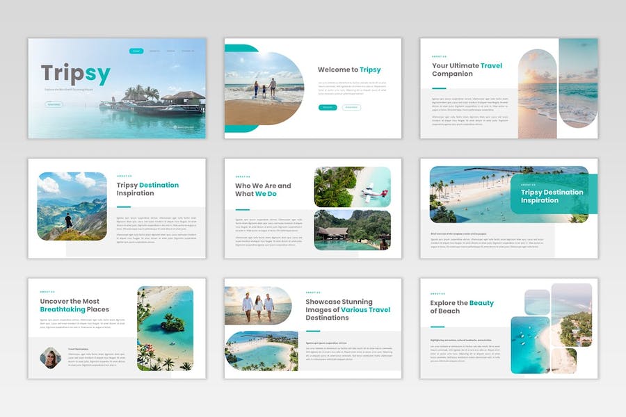Select the highlighted teal Home nav tab

coord(136,51)
